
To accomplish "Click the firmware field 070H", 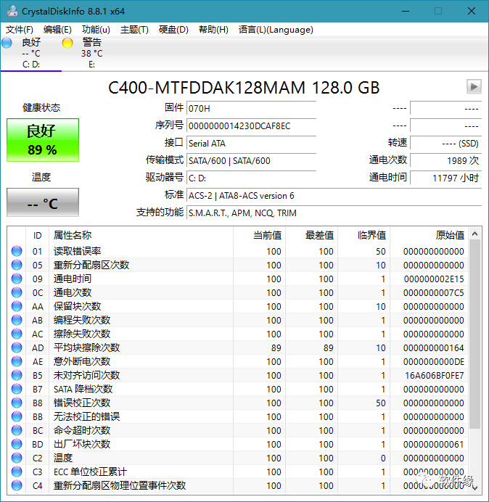I will [251, 109].
